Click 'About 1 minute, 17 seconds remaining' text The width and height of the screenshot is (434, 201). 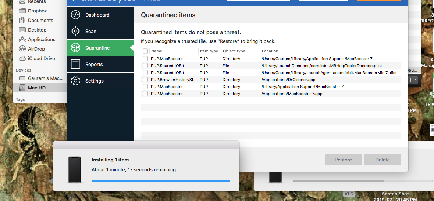coord(134,169)
